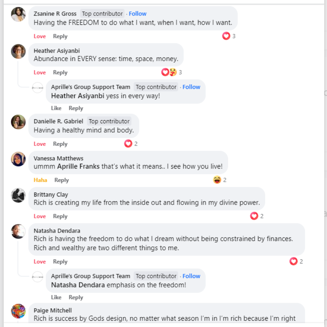Follow Zsanine R Gross
The height and width of the screenshot is (327, 327).
(137, 14)
